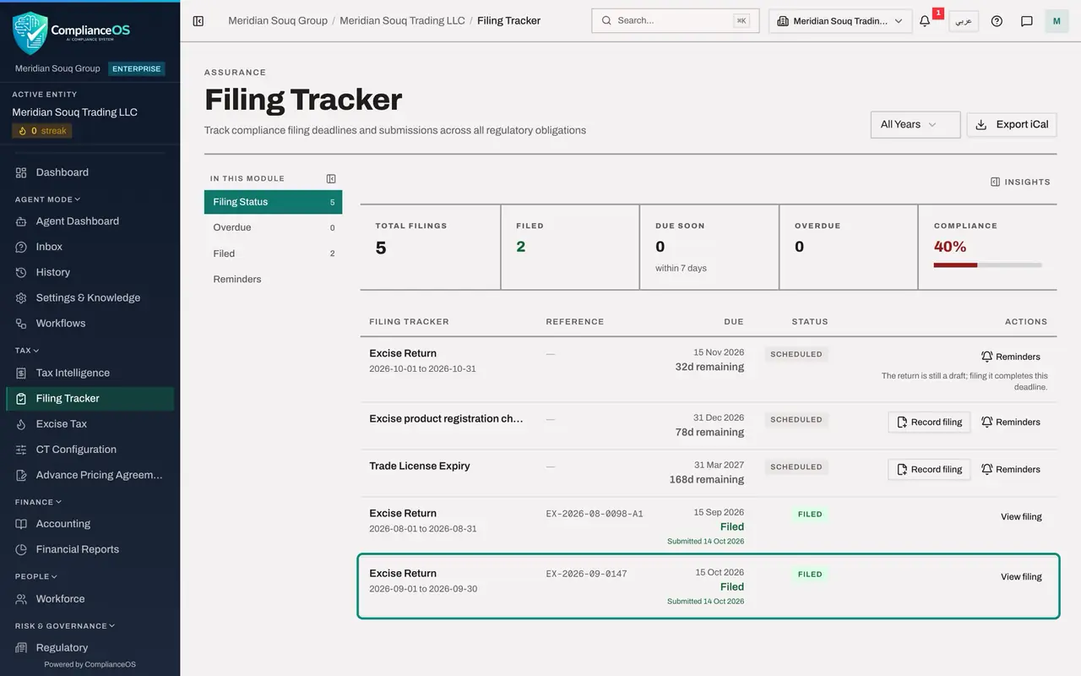The width and height of the screenshot is (1081, 676).
Task: Open notifications bell in top bar
Action: point(925,21)
